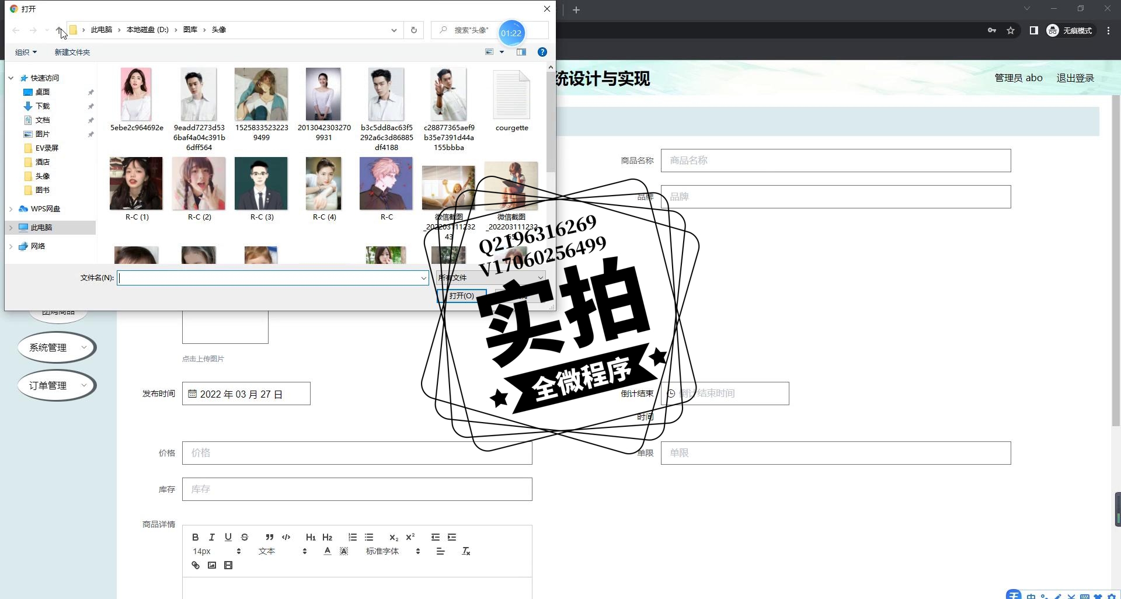
Task: Click 新建文件夹 in the file dialog
Action: tap(72, 52)
